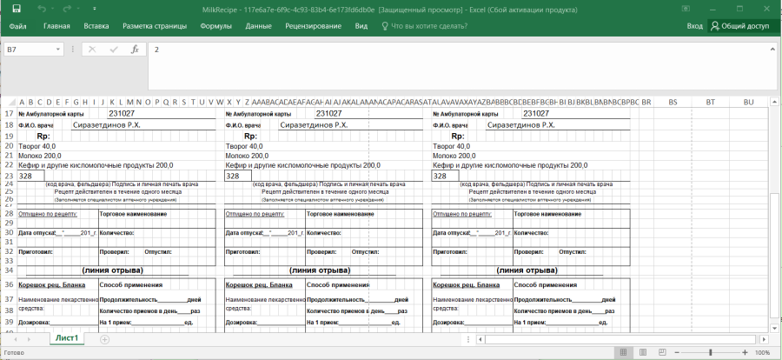Save the workbook with the floppy icon
Image resolution: width=782 pixels, height=360 pixels.
pos(16,9)
